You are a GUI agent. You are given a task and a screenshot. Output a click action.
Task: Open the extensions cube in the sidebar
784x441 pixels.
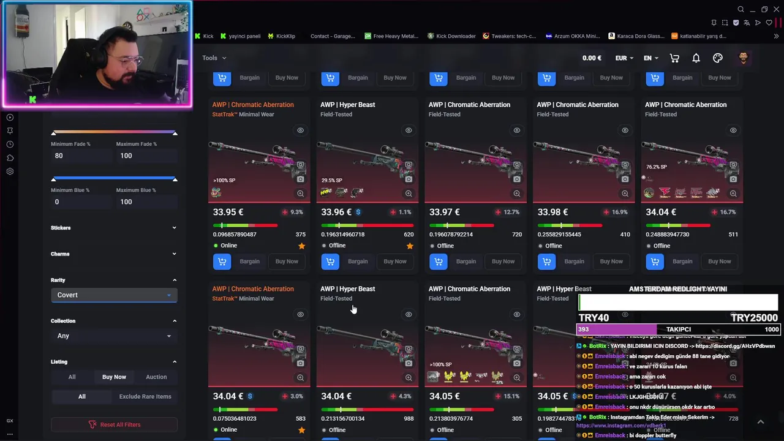pos(10,158)
